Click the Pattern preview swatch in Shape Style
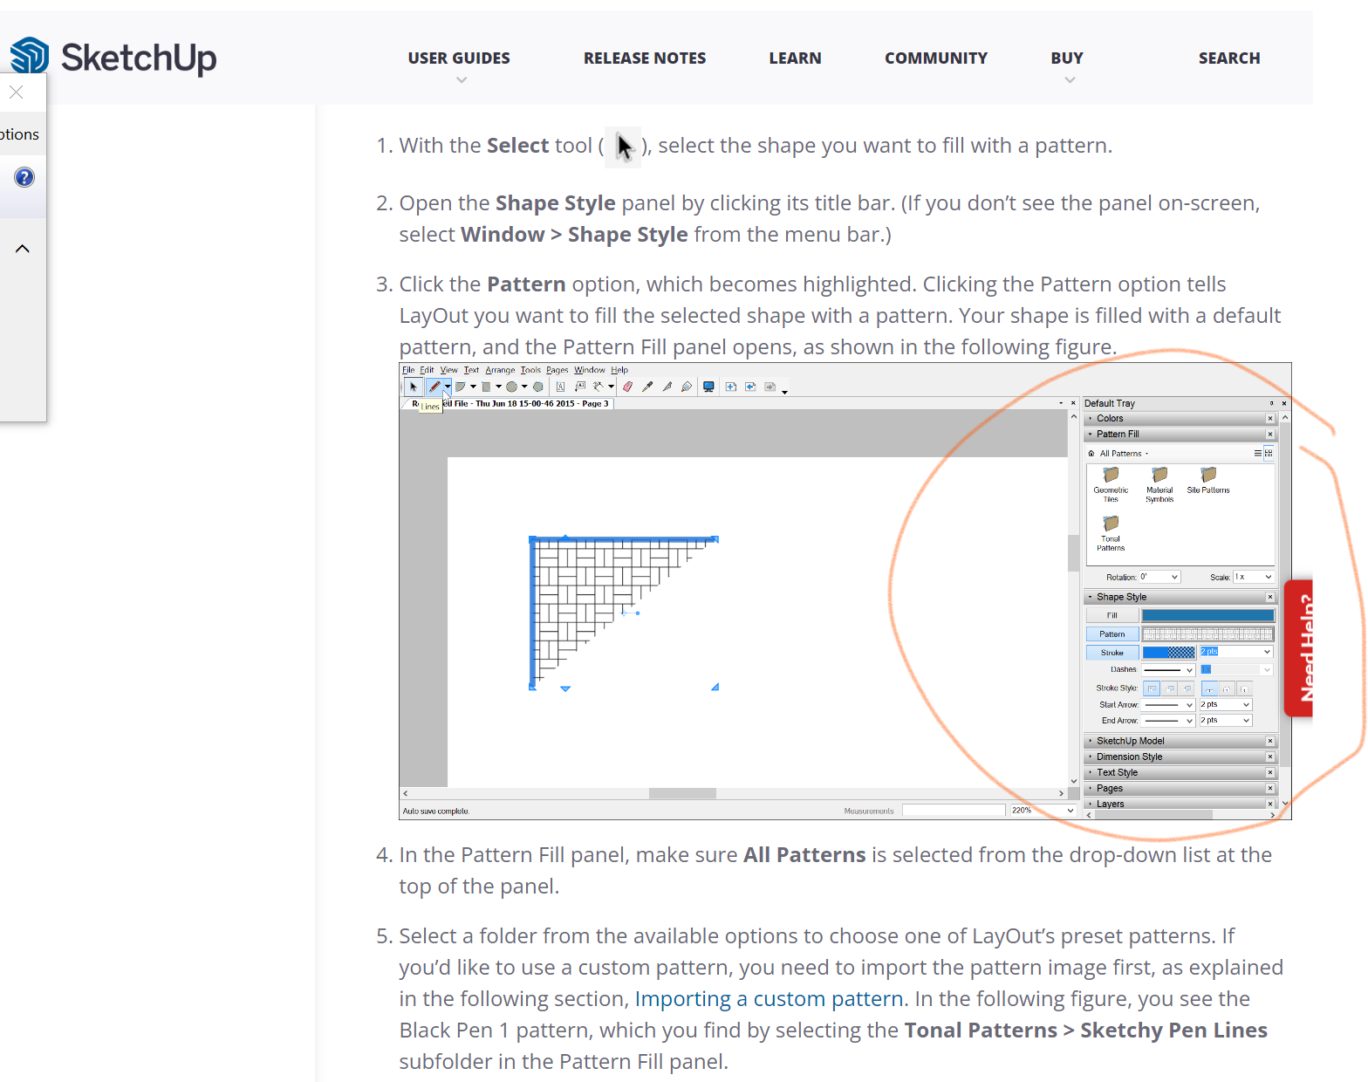1368x1082 pixels. pyautogui.click(x=1207, y=634)
